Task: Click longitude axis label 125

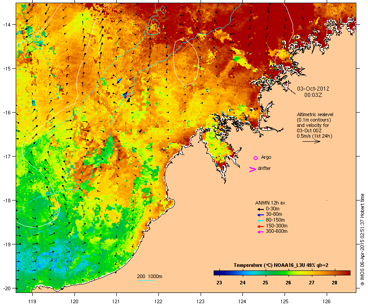Action: point(285,301)
